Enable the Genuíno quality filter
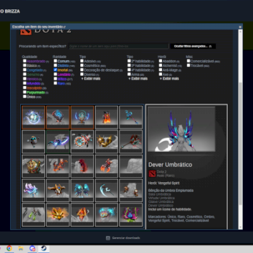This screenshot has height=253, width=253. pyautogui.click(x=25, y=74)
